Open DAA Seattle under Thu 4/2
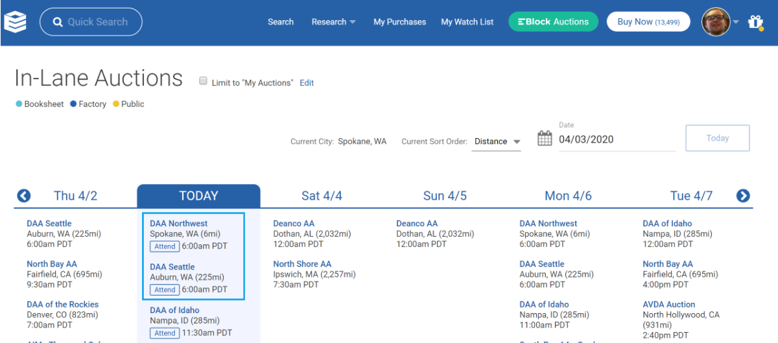This screenshot has width=778, height=343. pos(49,224)
